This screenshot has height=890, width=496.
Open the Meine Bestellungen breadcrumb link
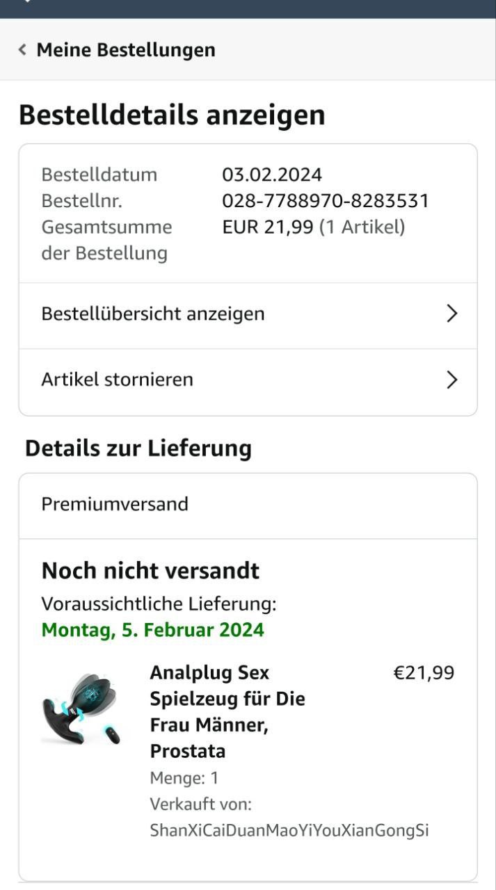[x=125, y=50]
